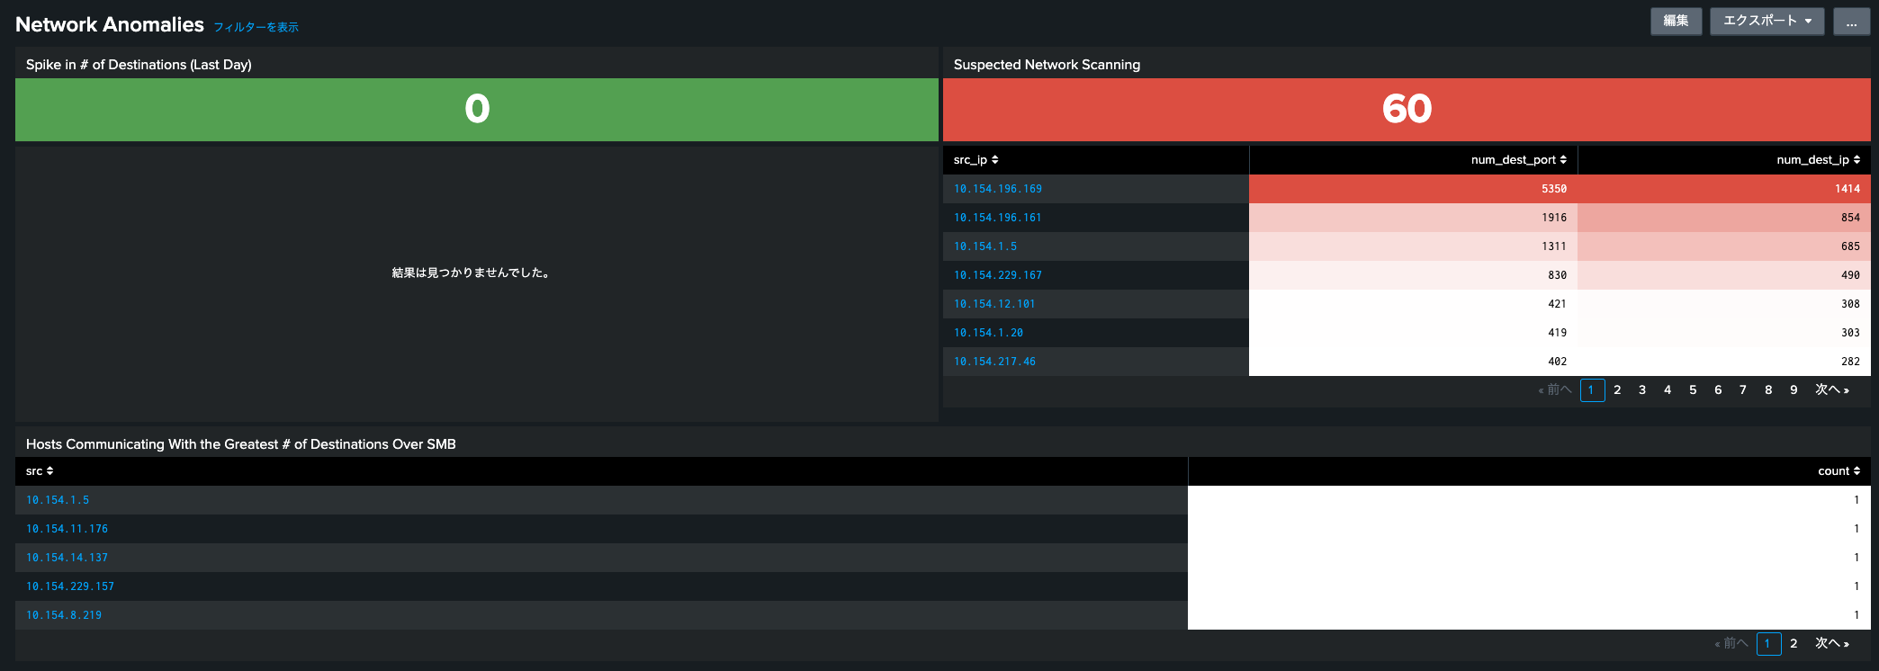Open SMB source 10.154.14.137
The width and height of the screenshot is (1879, 671).
pyautogui.click(x=67, y=558)
